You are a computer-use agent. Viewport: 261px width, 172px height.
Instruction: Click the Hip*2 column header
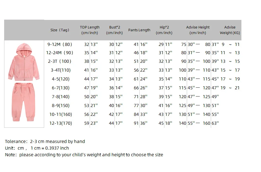click(164, 30)
